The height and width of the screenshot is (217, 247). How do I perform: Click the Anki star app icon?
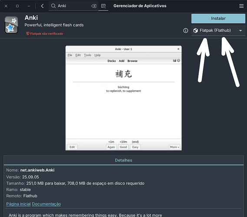coord(11,25)
